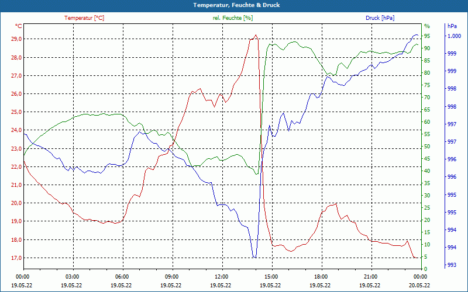Click the 18:00 time axis label
468x292 pixels.
coord(321,277)
